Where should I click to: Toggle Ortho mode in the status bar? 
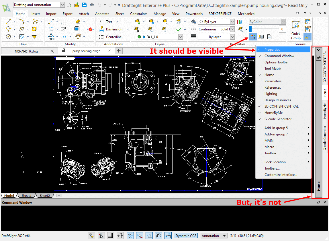pos(120,236)
